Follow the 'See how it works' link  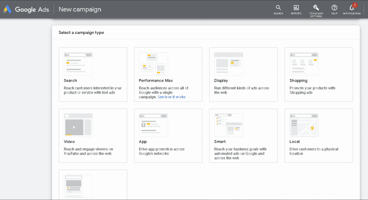point(171,97)
